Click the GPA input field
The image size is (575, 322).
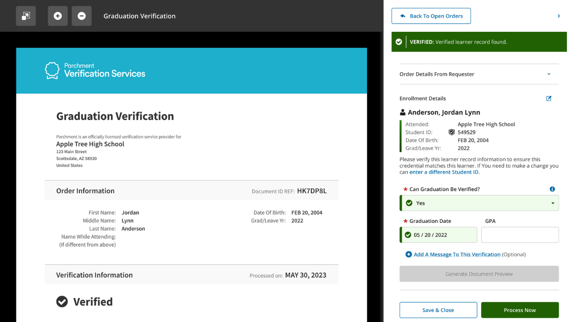tap(520, 235)
